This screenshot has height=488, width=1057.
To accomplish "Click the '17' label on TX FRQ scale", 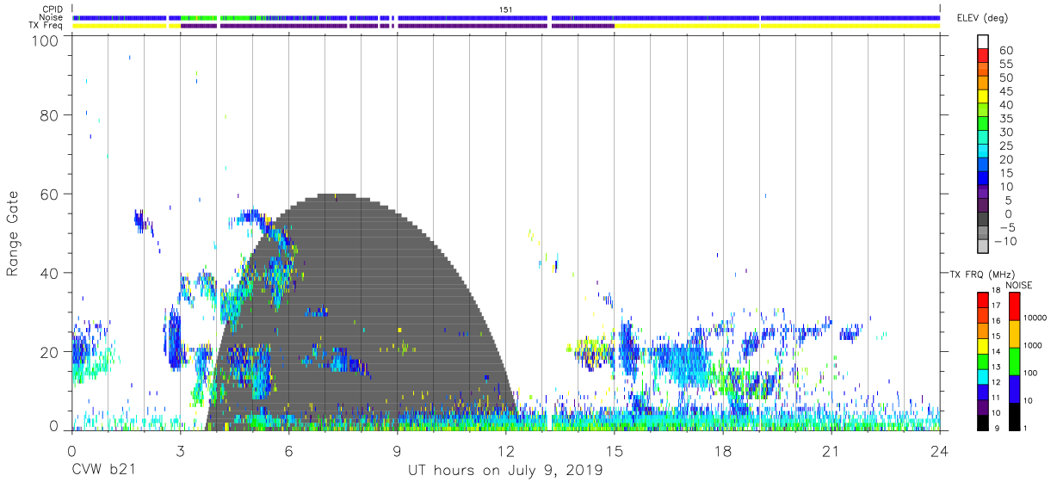I will click(996, 306).
